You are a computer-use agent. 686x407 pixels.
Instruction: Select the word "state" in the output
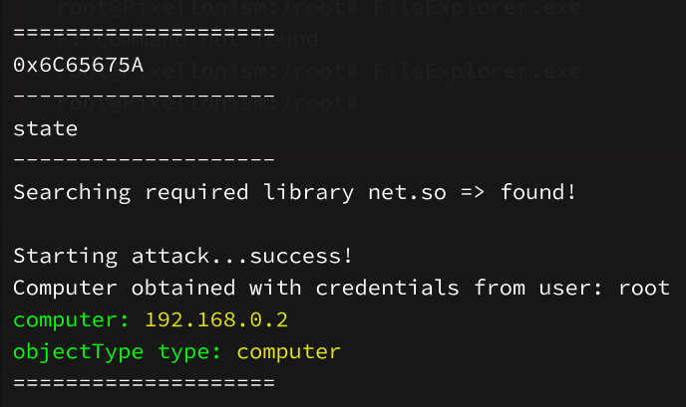(45, 128)
